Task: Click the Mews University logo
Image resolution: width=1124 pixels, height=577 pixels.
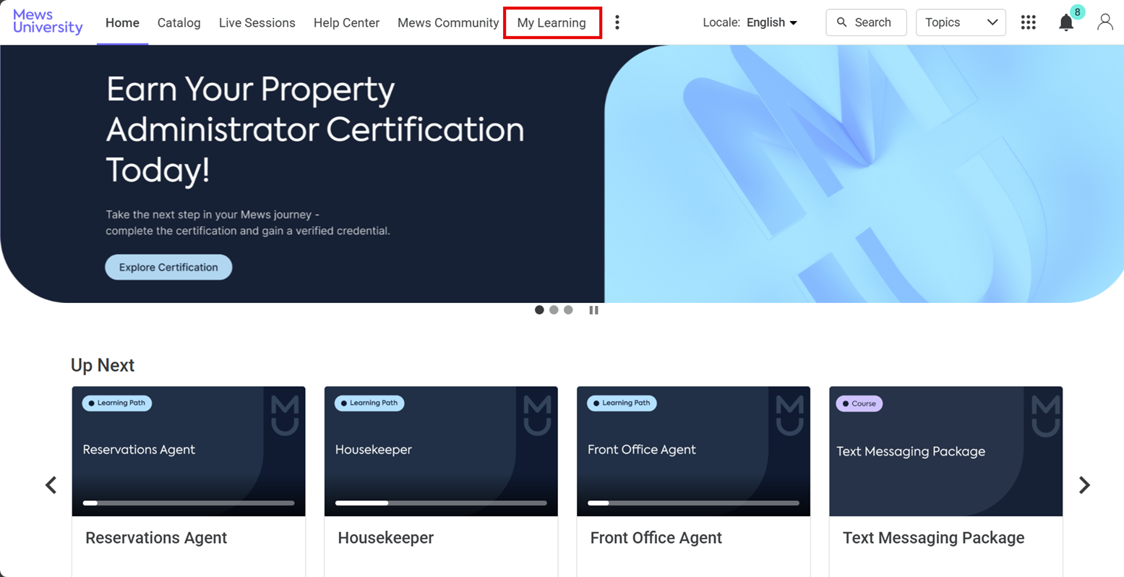Action: pyautogui.click(x=48, y=22)
